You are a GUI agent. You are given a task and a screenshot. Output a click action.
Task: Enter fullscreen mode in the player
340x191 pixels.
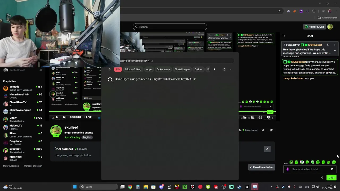260,117
